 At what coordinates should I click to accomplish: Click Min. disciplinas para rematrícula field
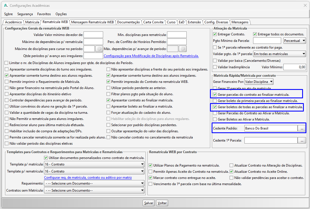(177, 35)
